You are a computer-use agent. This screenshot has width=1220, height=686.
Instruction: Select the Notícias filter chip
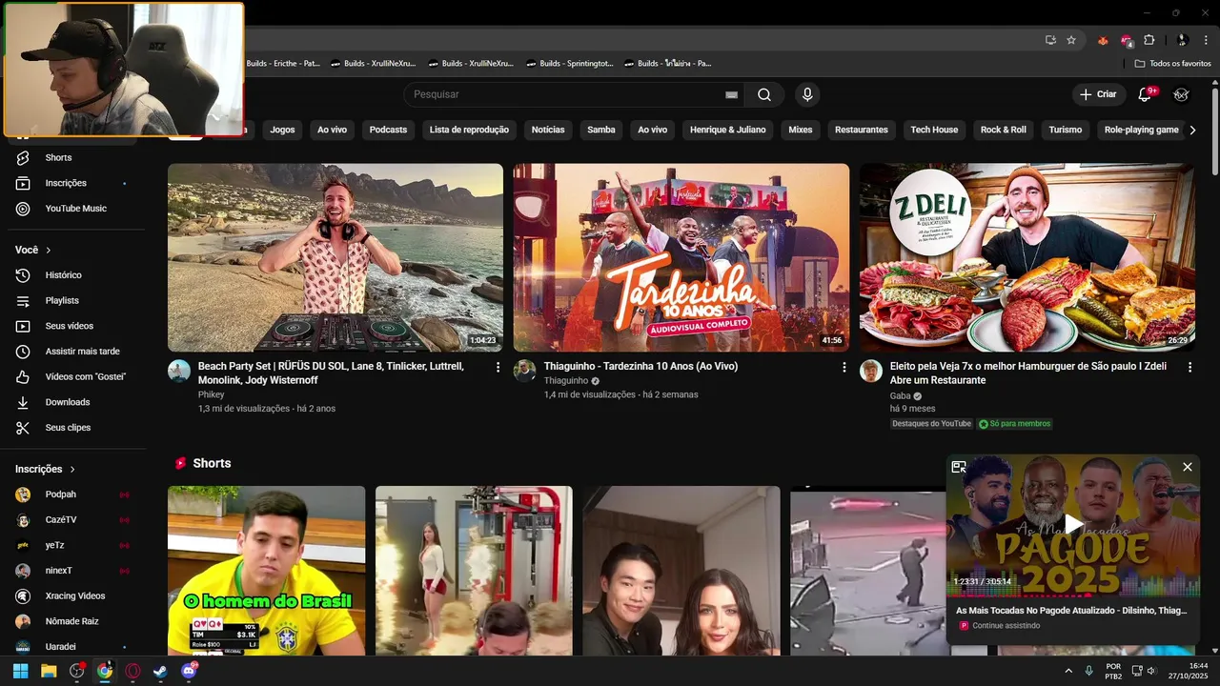[548, 130]
